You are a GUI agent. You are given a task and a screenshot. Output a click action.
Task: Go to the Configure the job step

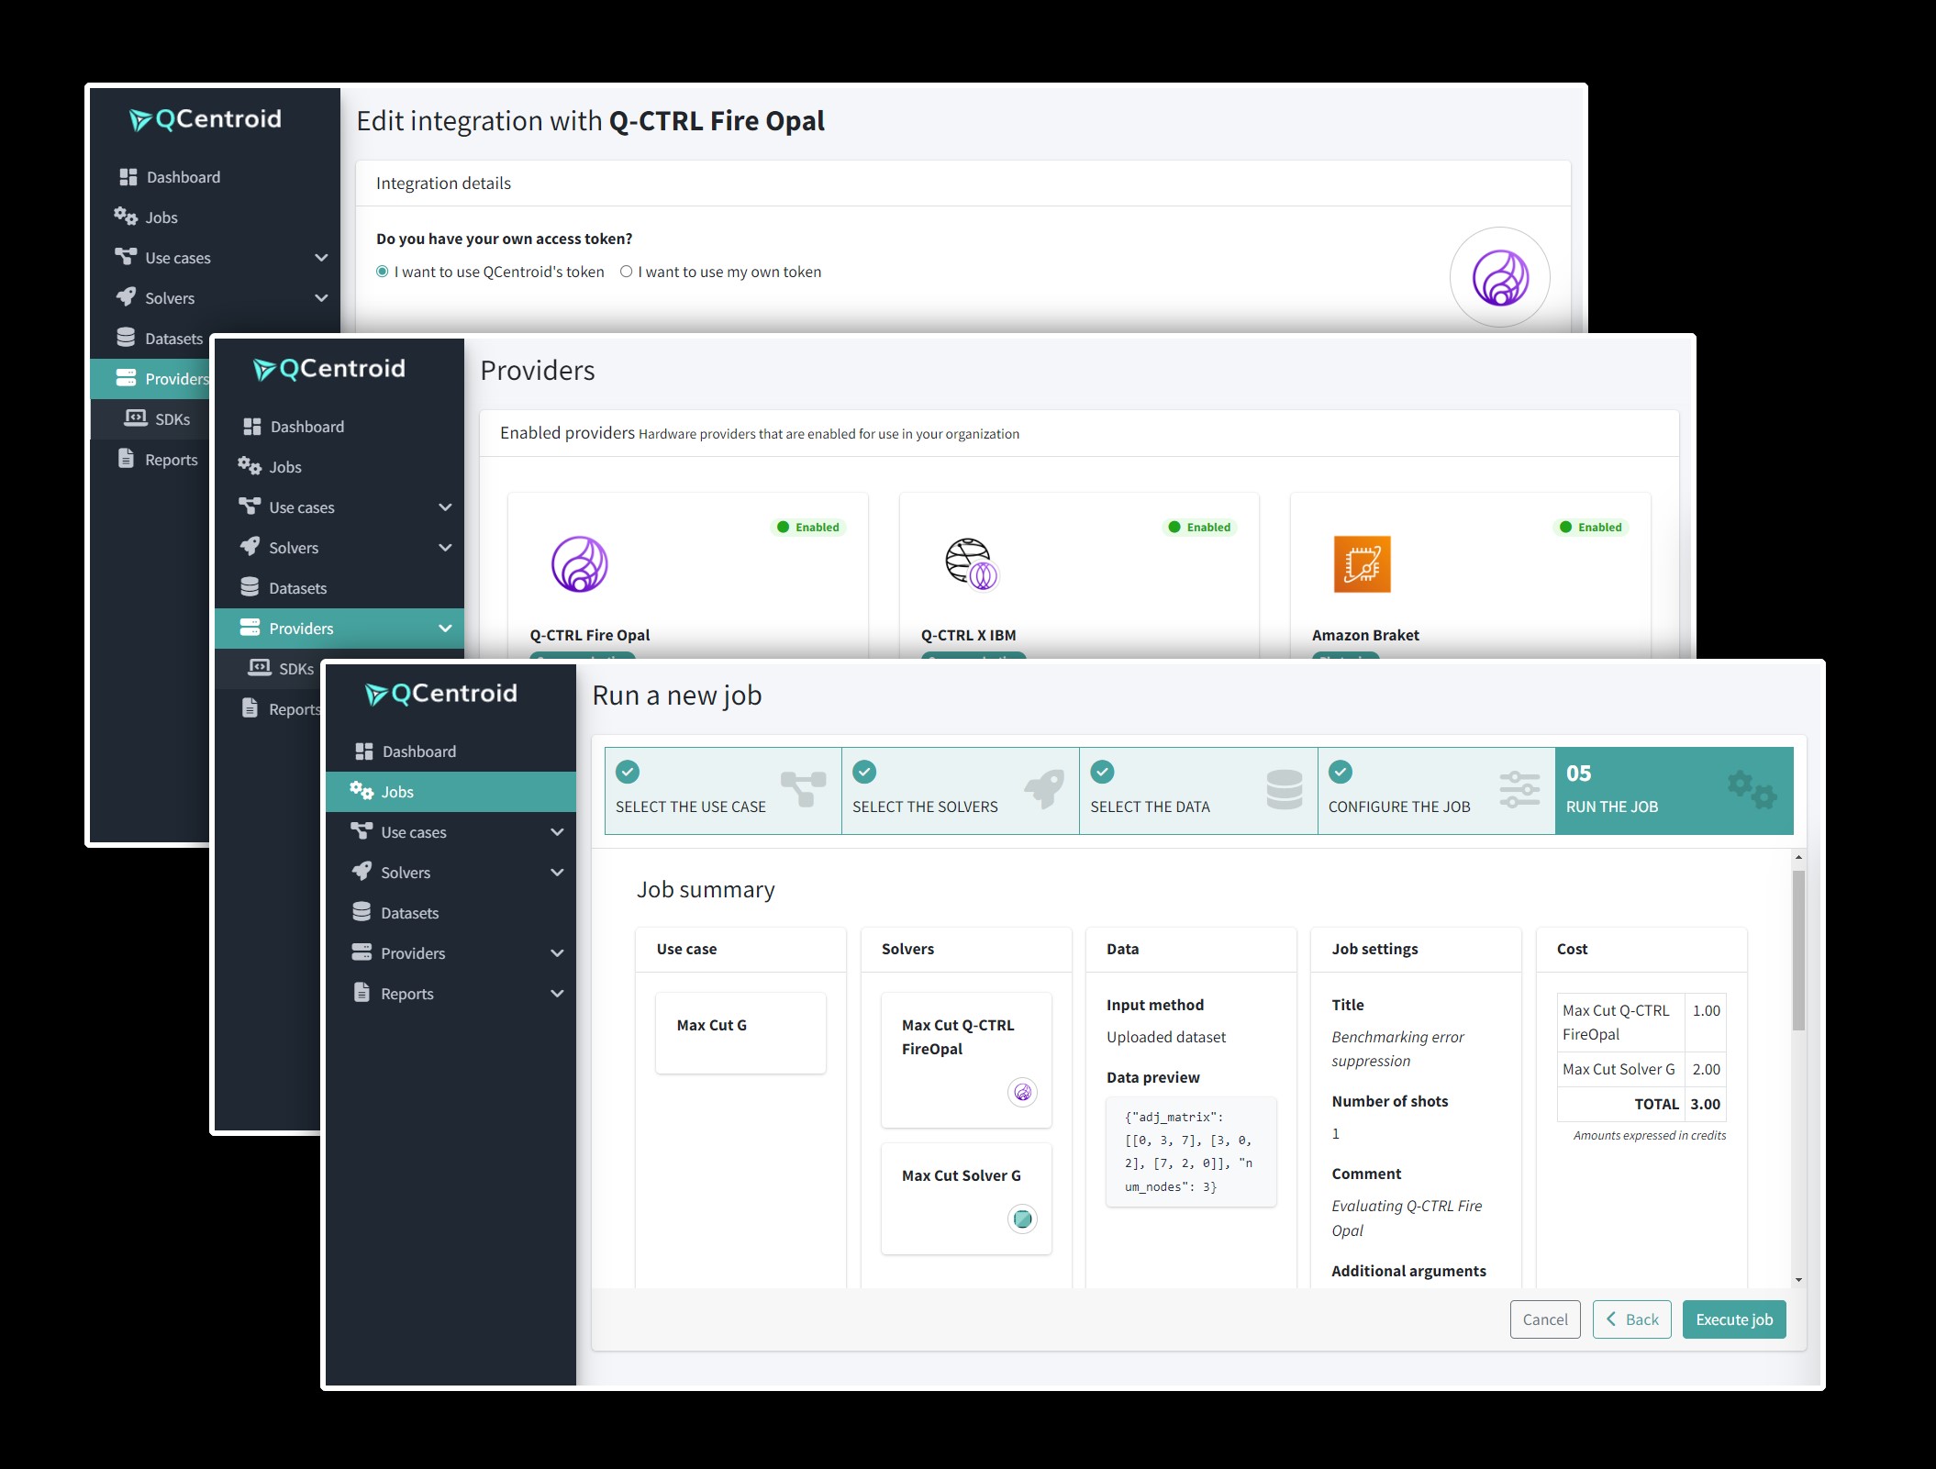pyautogui.click(x=1437, y=791)
